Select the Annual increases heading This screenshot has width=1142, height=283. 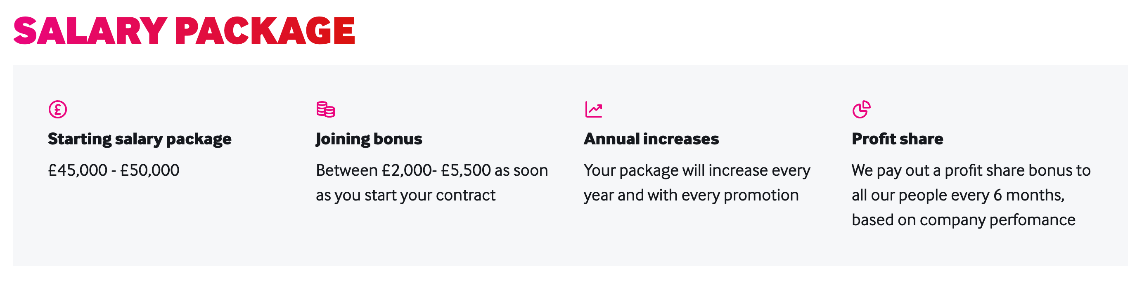click(651, 139)
